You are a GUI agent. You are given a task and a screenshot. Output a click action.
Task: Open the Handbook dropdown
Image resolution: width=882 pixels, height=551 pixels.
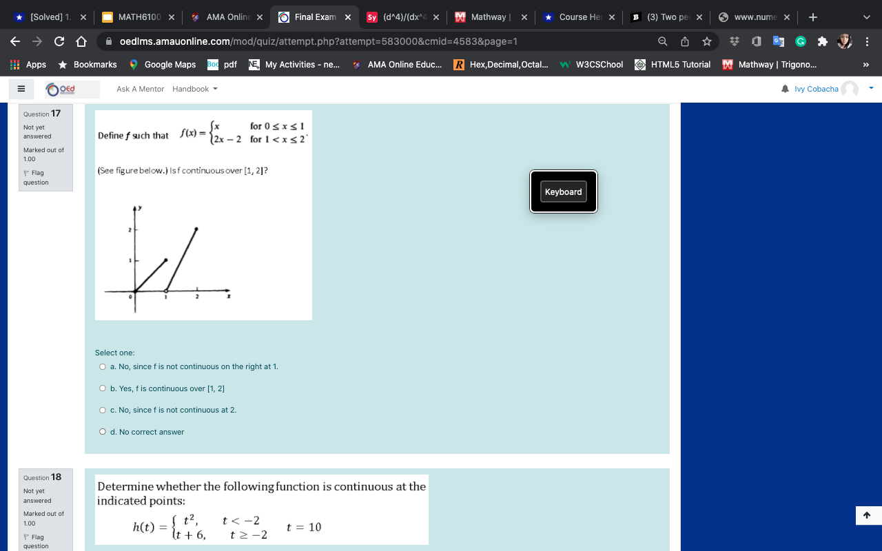[194, 88]
